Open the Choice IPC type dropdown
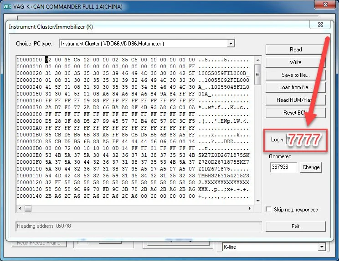The image size is (339, 261). 231,44
